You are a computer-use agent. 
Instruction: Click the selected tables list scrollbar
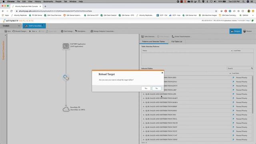click(253, 95)
